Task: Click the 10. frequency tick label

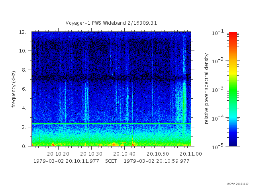Action: [x=23, y=51]
